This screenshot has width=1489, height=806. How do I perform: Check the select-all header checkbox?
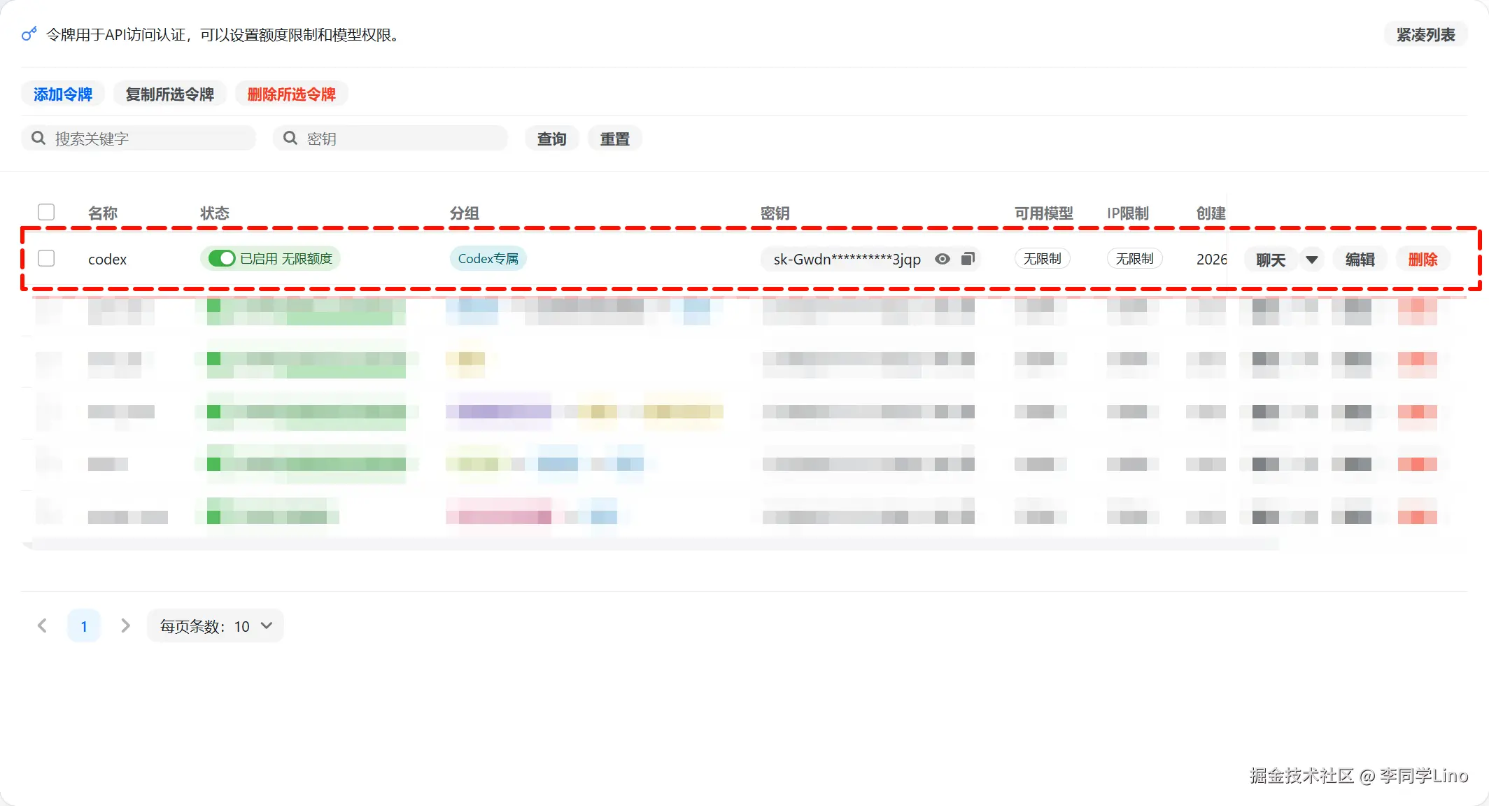coord(46,212)
